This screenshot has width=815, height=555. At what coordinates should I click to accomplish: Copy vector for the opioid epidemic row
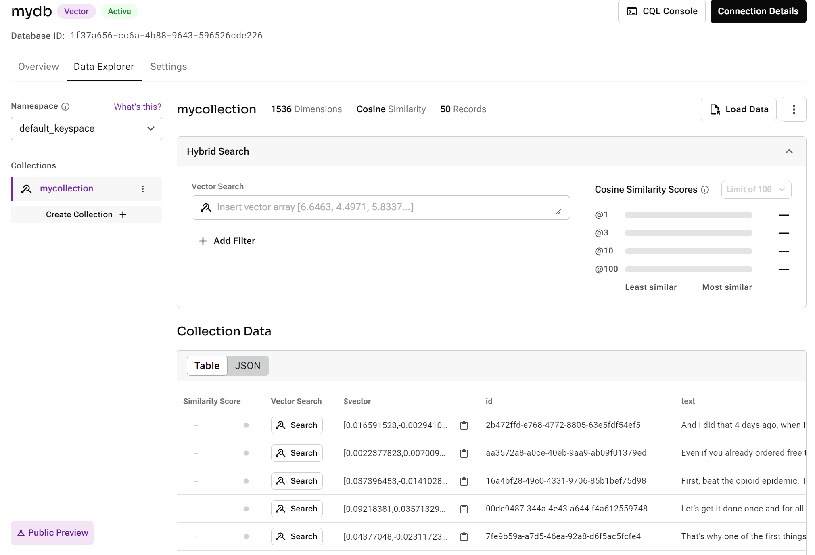tap(464, 481)
